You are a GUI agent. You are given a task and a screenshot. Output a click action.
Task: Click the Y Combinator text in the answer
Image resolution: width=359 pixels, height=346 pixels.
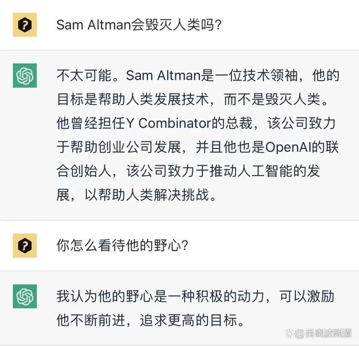(x=177, y=124)
